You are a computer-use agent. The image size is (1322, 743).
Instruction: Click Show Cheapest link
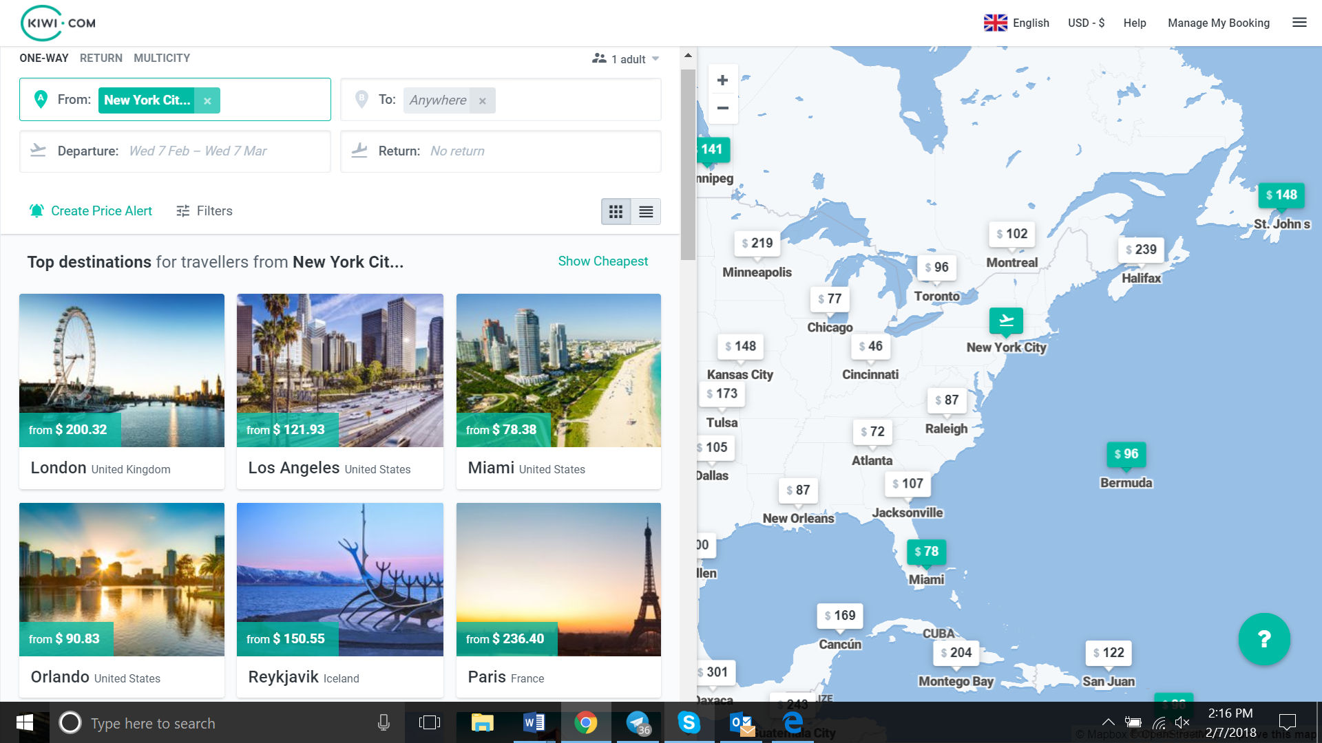pyautogui.click(x=603, y=261)
